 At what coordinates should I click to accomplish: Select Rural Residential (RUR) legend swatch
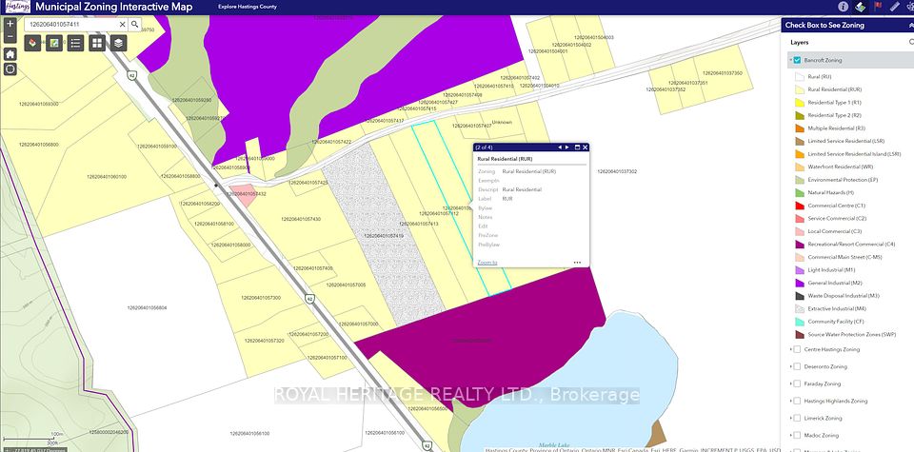[800, 89]
